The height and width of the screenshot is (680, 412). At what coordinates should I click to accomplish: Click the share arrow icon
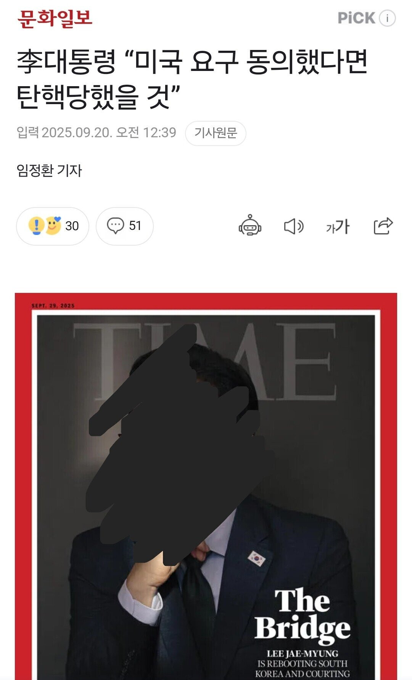(x=383, y=226)
